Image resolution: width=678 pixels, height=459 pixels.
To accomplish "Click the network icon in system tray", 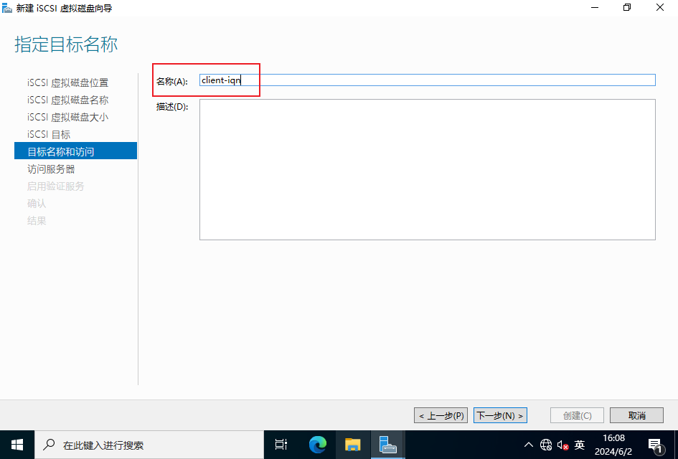I will pyautogui.click(x=546, y=445).
